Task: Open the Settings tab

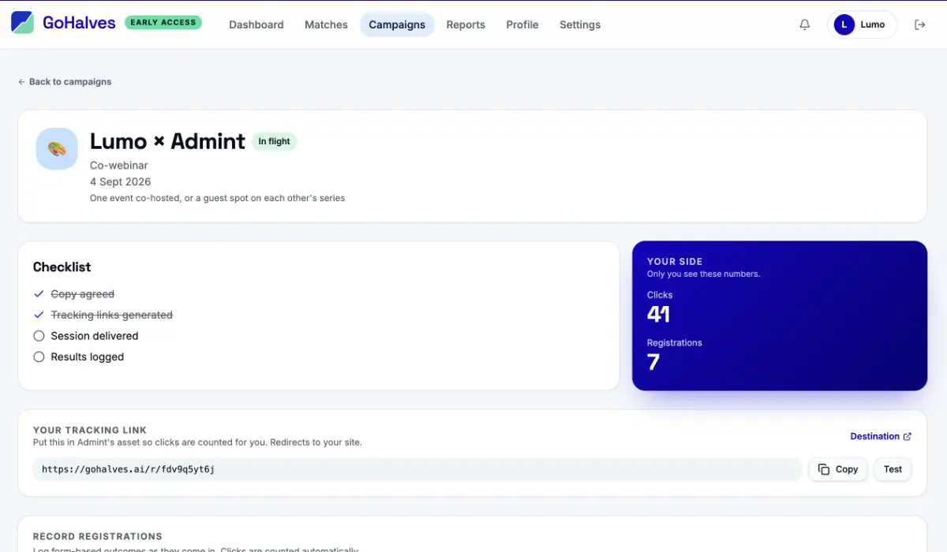Action: click(x=580, y=24)
